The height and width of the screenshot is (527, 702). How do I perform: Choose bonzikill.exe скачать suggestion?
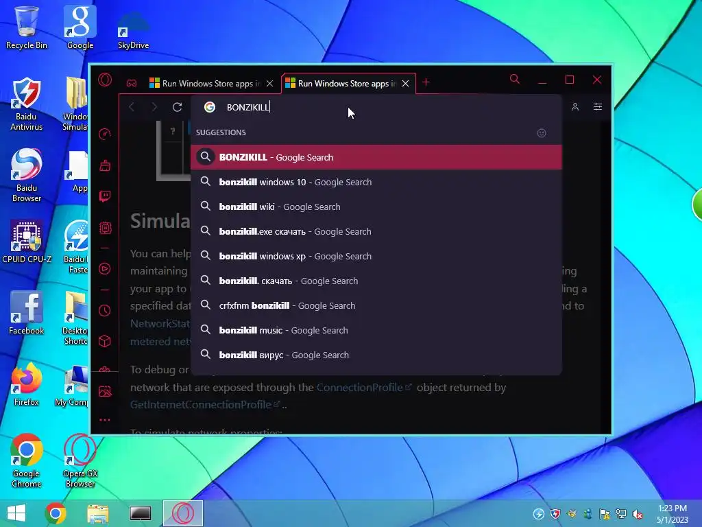pos(376,231)
